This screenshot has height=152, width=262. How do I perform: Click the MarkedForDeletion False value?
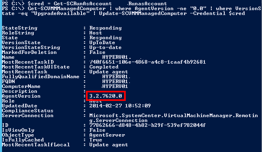tap(97, 52)
